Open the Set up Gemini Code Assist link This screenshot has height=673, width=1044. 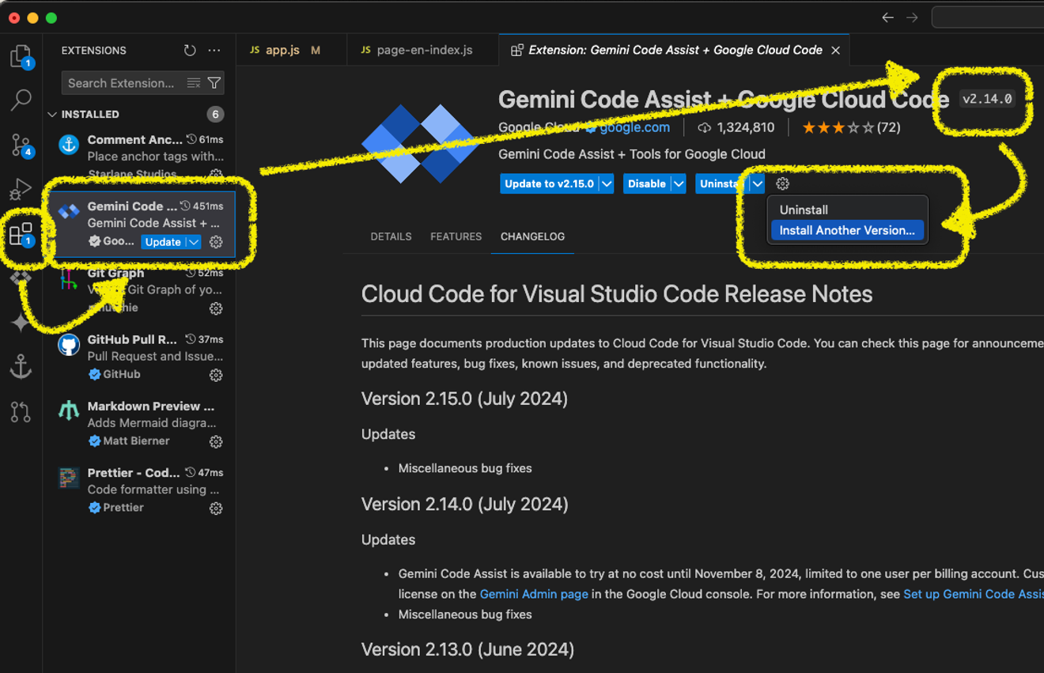click(x=973, y=594)
